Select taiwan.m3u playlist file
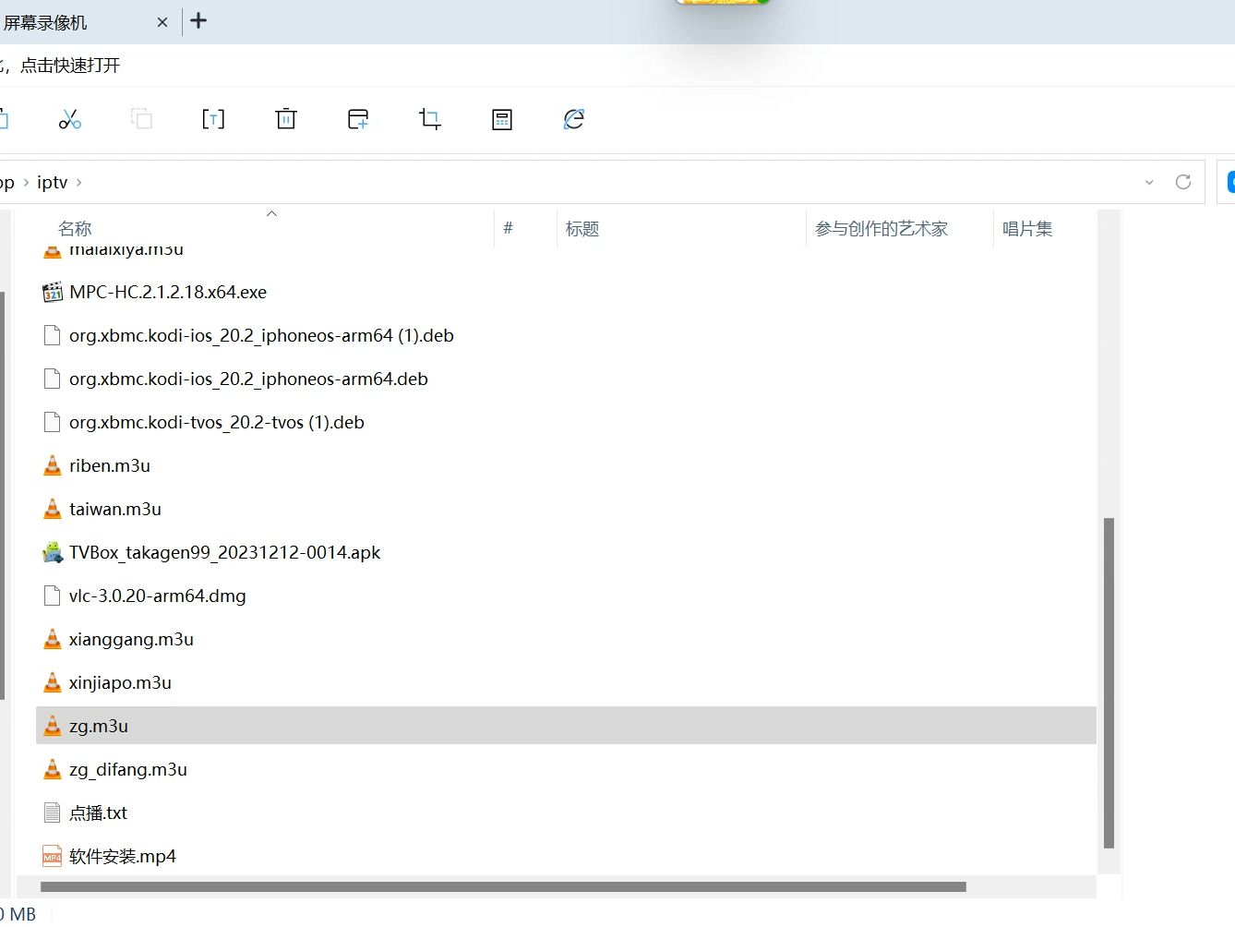Screen dimensions: 1235x927 click(x=115, y=509)
